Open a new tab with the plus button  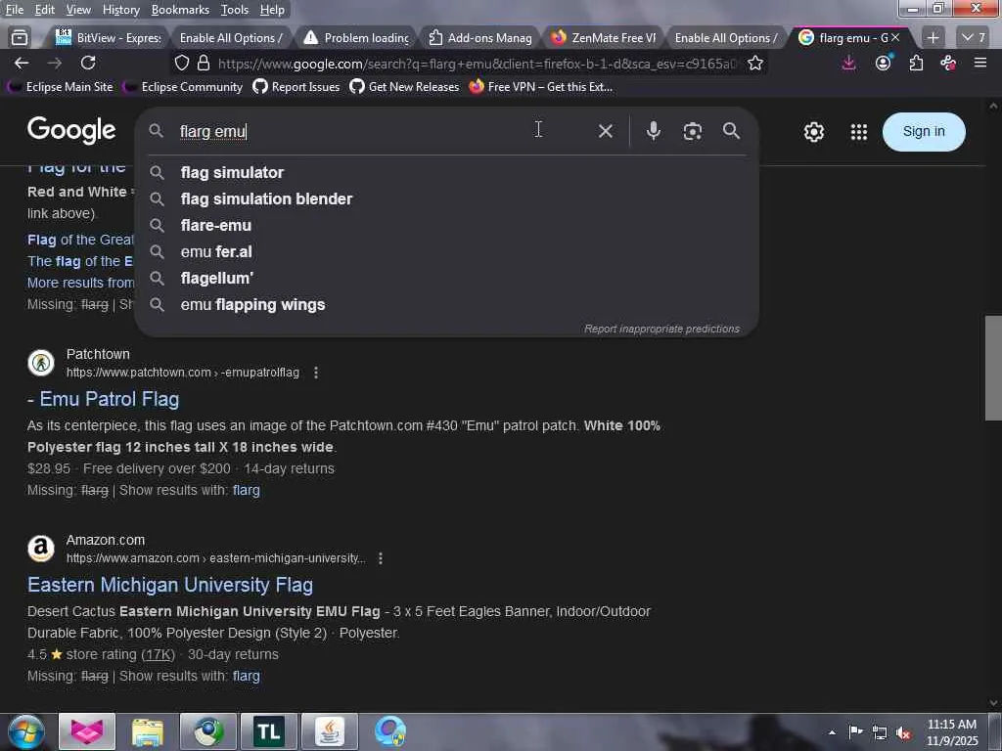tap(933, 38)
